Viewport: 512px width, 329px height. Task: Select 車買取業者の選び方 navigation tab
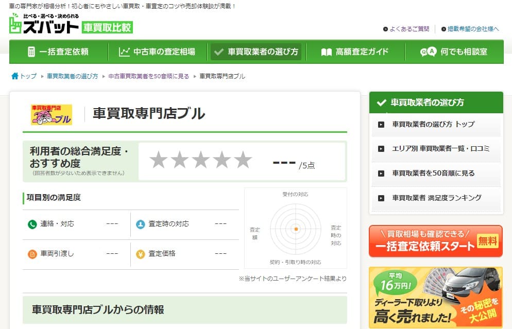256,51
